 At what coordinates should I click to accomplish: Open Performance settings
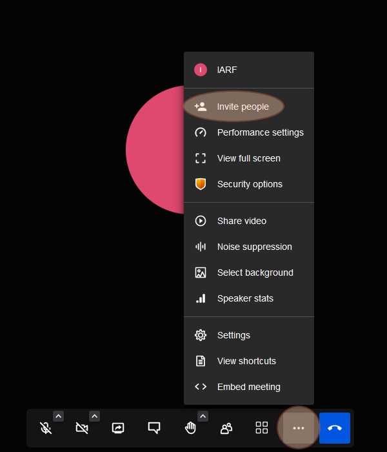(x=260, y=132)
